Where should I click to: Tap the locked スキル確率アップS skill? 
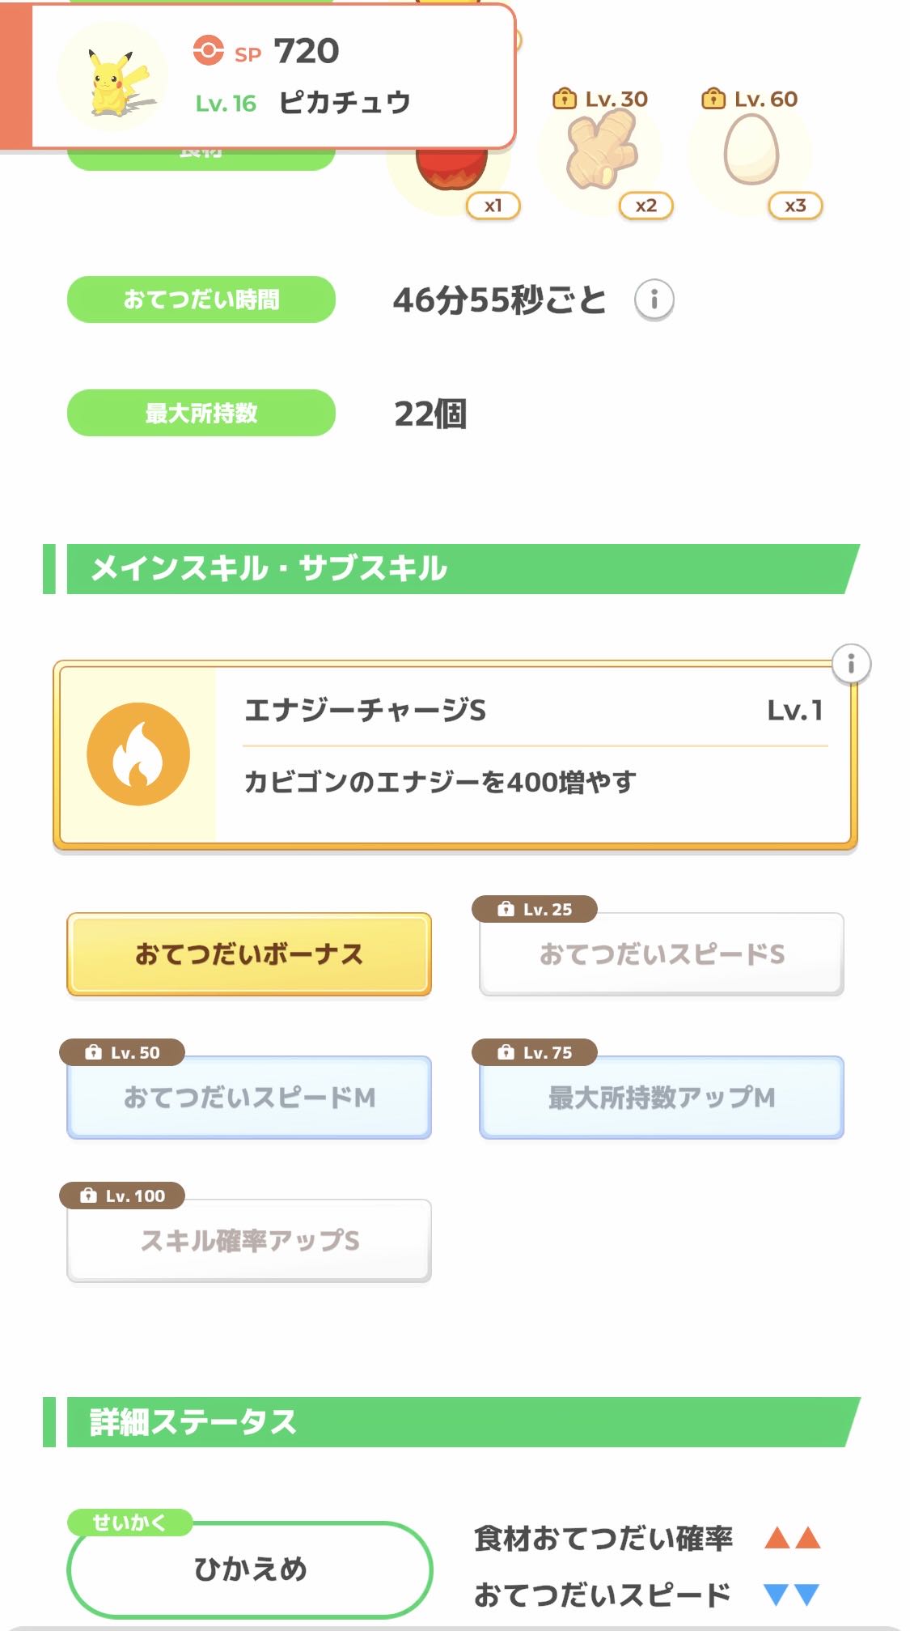[249, 1241]
